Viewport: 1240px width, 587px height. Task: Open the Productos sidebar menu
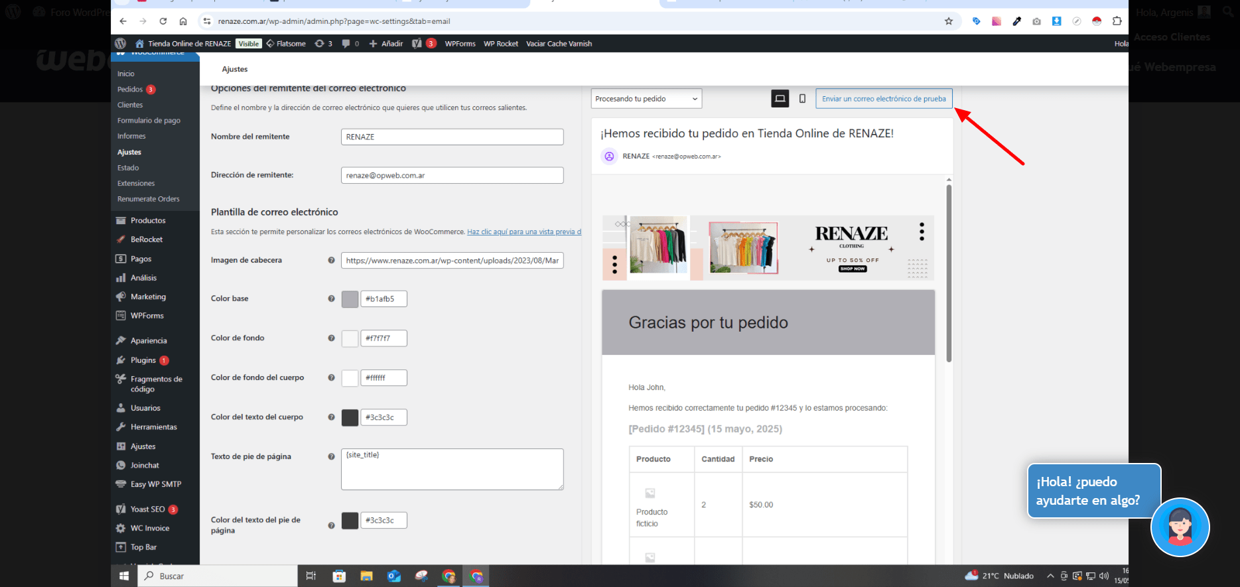148,221
